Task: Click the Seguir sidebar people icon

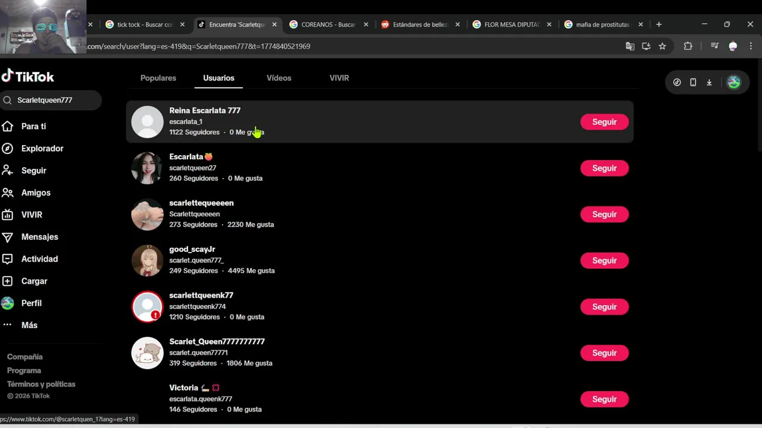Action: pos(7,171)
